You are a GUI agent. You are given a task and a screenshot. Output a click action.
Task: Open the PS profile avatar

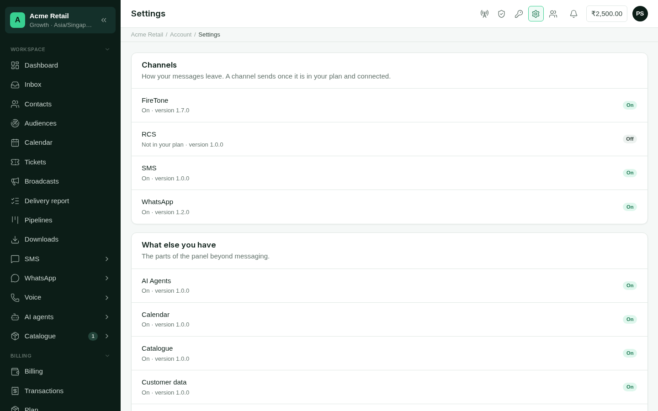coord(640,14)
